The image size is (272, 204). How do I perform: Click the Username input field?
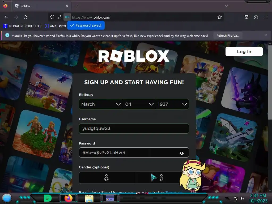134,129
